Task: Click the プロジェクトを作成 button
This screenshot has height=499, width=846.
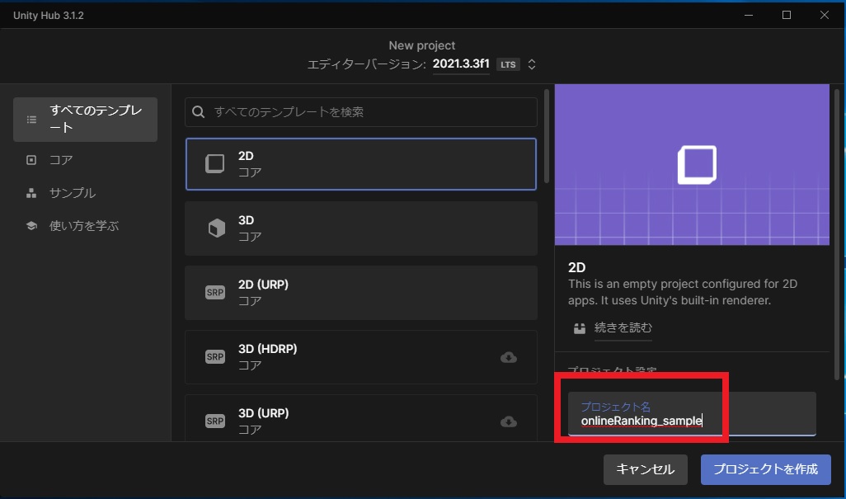Action: point(765,469)
